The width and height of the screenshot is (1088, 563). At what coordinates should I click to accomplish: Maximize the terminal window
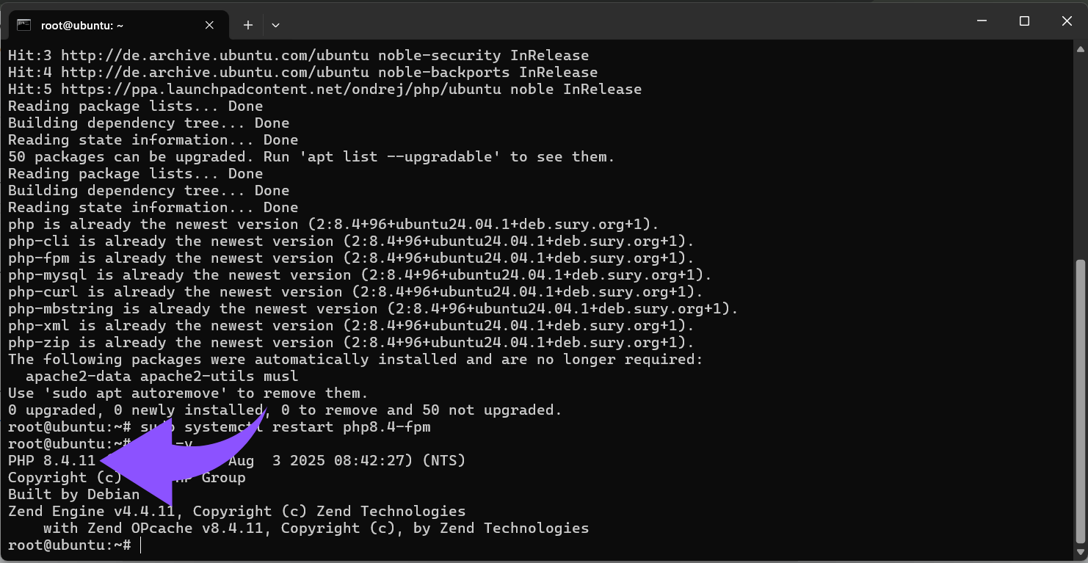pos(1024,21)
